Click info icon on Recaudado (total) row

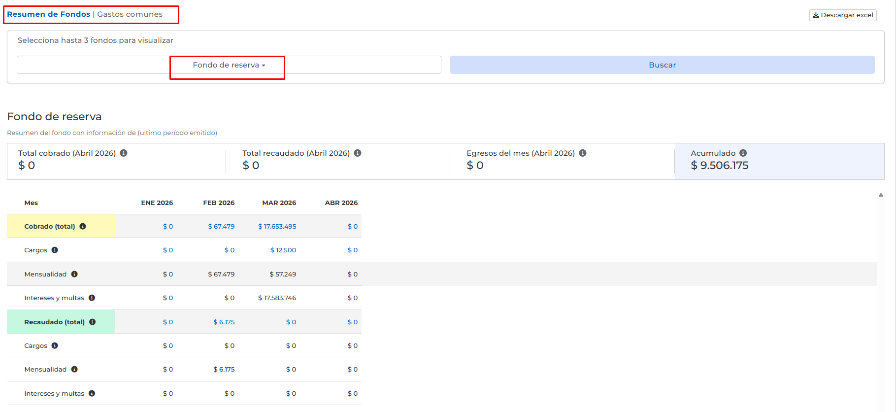coord(92,322)
